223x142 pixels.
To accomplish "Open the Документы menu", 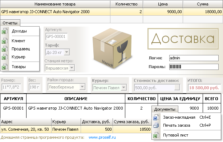I will 165,109.
